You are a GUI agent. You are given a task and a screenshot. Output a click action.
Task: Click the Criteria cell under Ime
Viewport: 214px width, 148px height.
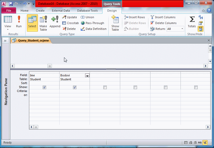44,91
